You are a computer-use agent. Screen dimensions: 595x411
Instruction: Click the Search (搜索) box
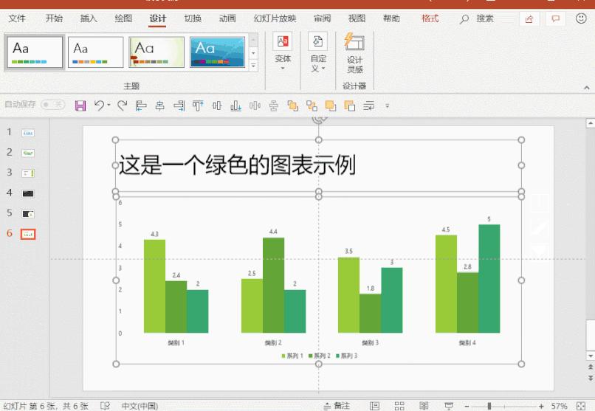click(x=485, y=18)
